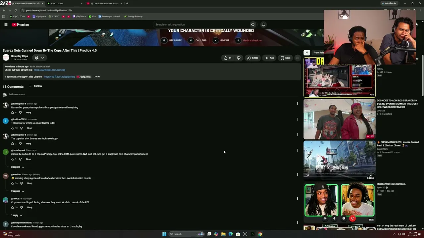Reply to the 'Suarez is CG' comment
This screenshot has width=424, height=238.
tap(30, 128)
